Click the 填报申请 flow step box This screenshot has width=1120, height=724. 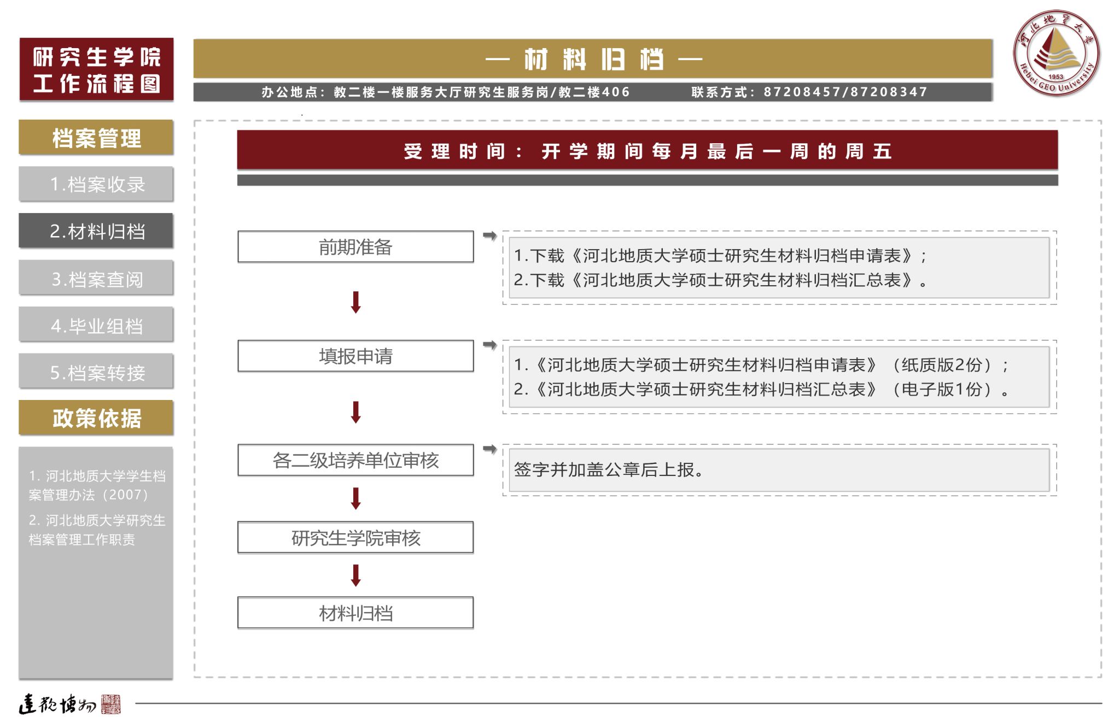(355, 356)
